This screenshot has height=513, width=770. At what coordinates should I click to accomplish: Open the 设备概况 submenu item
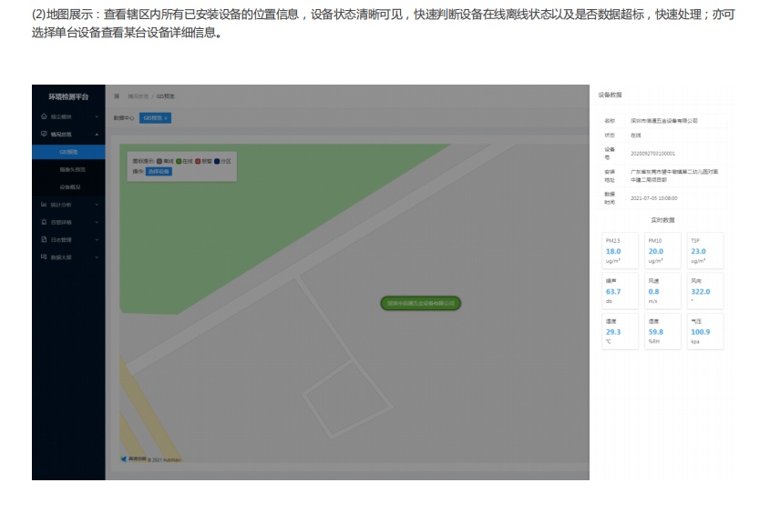(x=70, y=187)
